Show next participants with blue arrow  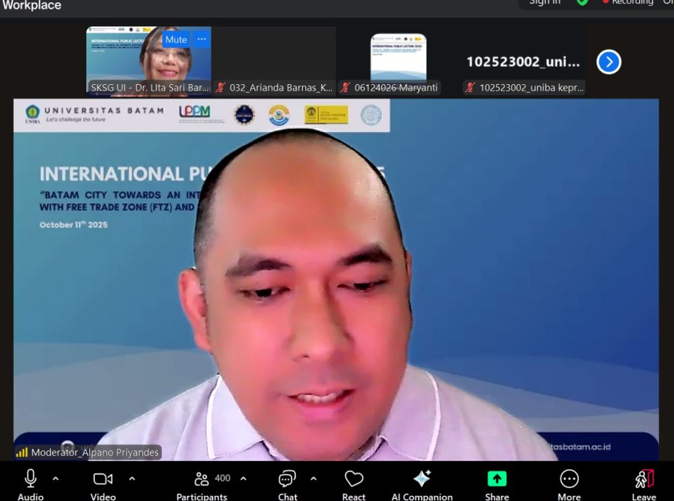(x=609, y=62)
